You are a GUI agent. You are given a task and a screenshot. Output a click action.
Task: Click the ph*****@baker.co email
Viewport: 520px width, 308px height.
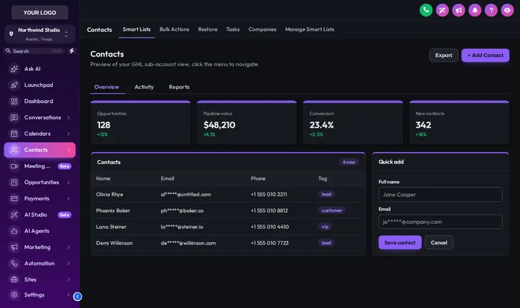182,211
